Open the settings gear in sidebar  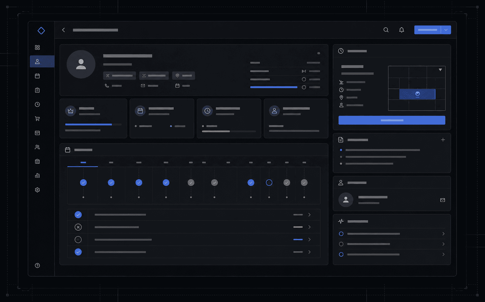pyautogui.click(x=37, y=190)
